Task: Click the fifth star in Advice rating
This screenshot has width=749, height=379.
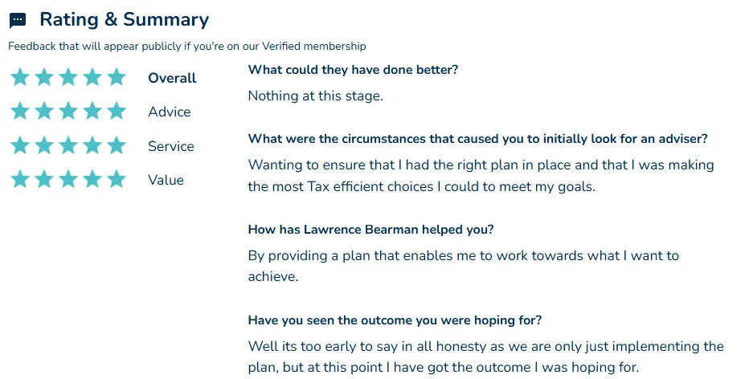Action: coord(117,111)
